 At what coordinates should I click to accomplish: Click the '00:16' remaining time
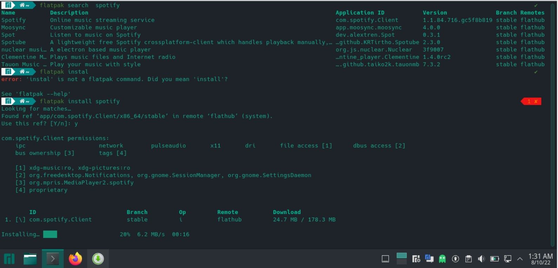pyautogui.click(x=180, y=234)
